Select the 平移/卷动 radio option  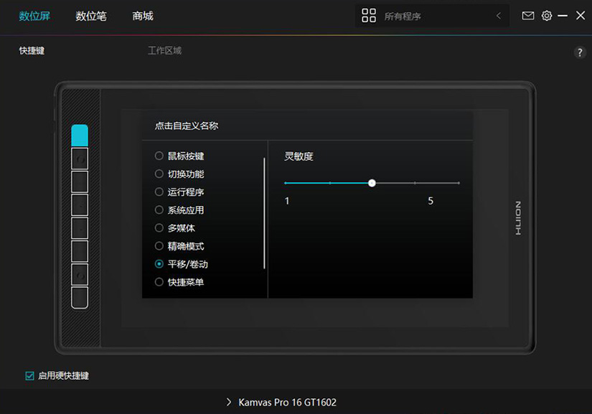(159, 264)
